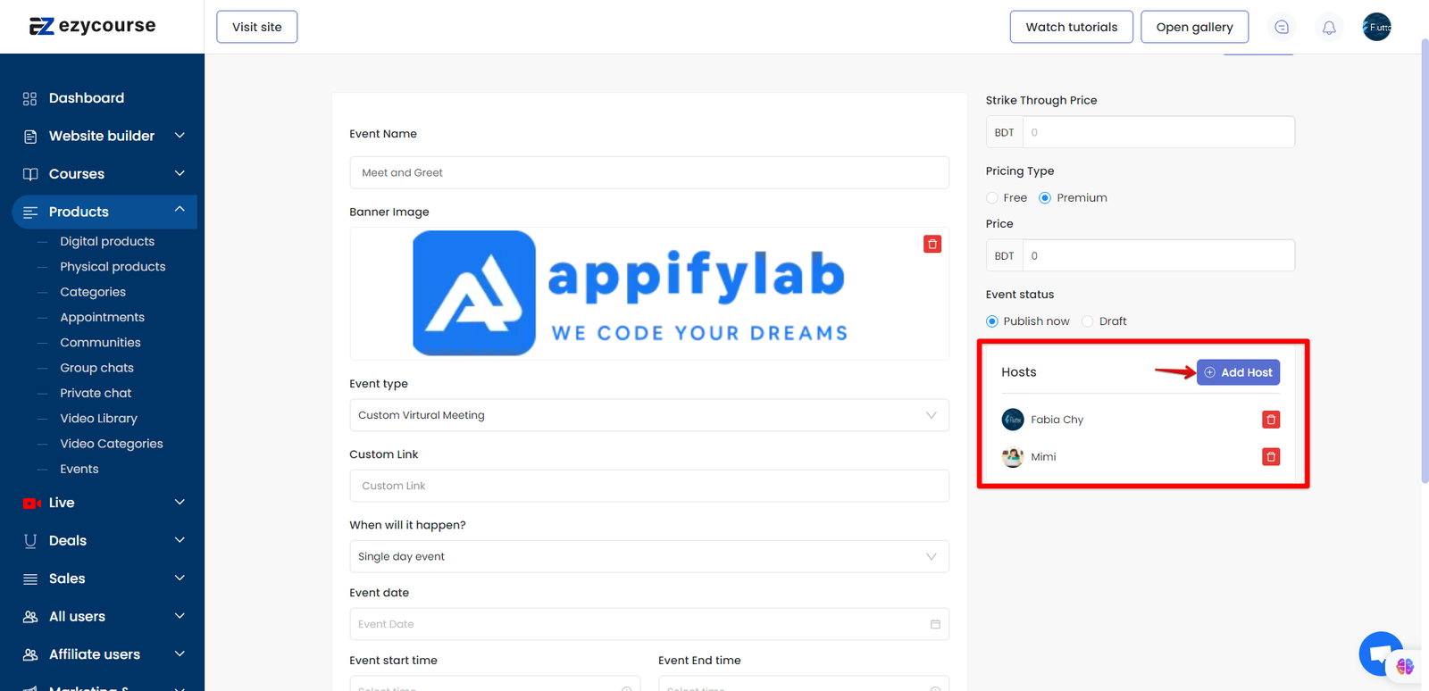Select the Premium pricing type
The width and height of the screenshot is (1429, 691).
(1045, 198)
